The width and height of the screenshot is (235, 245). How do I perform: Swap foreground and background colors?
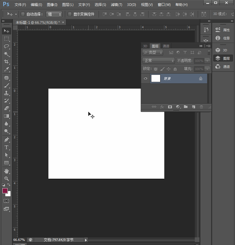pyautogui.click(x=9, y=185)
